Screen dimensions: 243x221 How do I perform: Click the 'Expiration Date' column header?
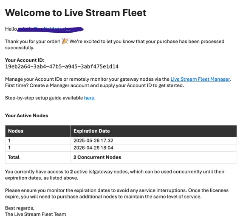pos(154,131)
